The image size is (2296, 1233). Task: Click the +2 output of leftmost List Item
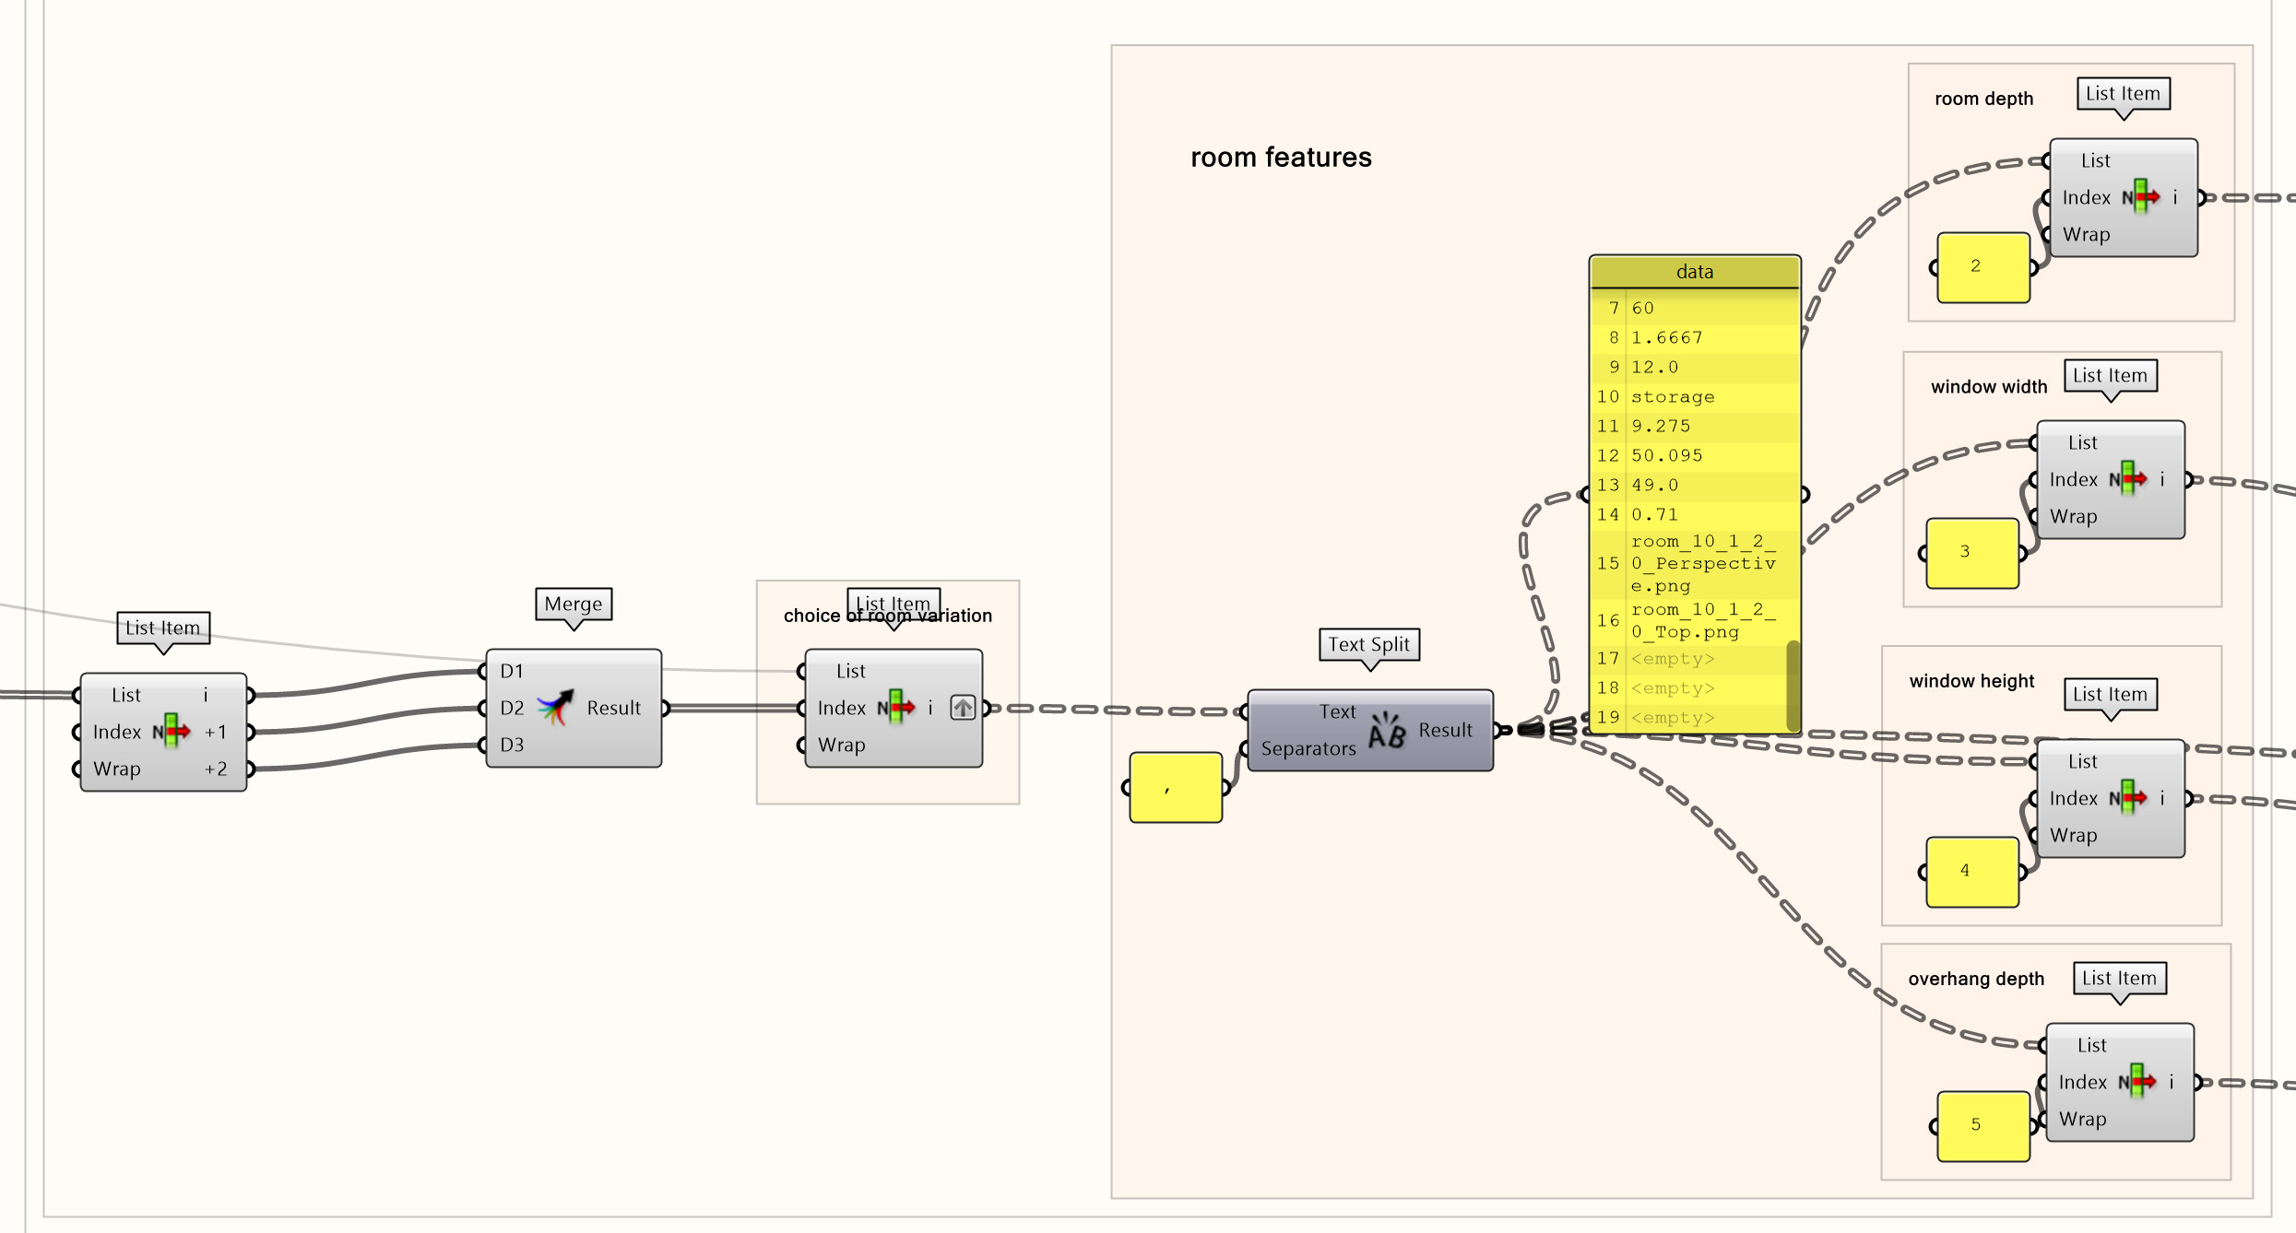[x=216, y=769]
